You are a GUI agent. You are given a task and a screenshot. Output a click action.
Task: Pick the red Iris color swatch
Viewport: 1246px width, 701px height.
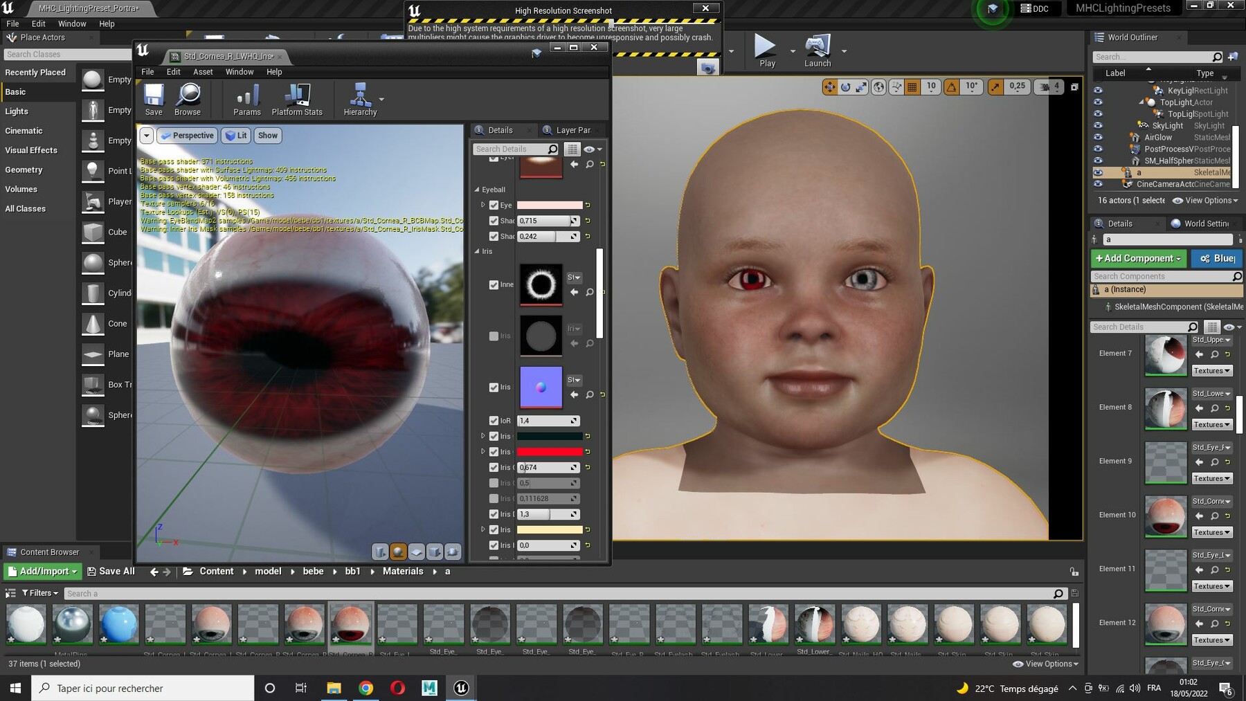point(550,452)
